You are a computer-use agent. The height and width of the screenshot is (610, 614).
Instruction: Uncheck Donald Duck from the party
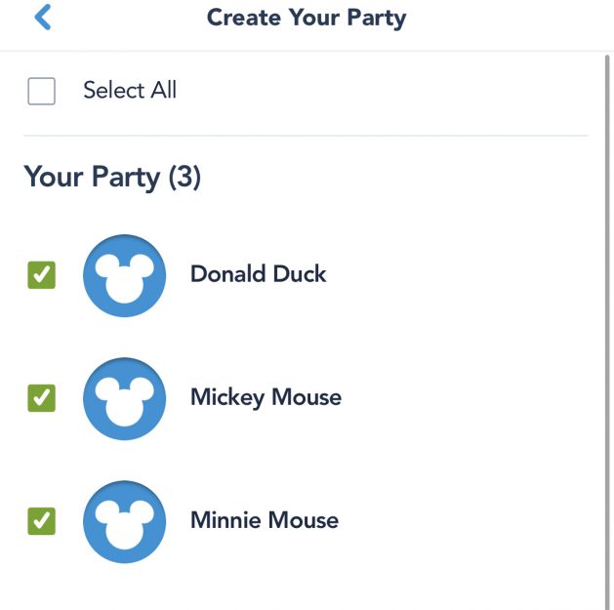point(42,275)
